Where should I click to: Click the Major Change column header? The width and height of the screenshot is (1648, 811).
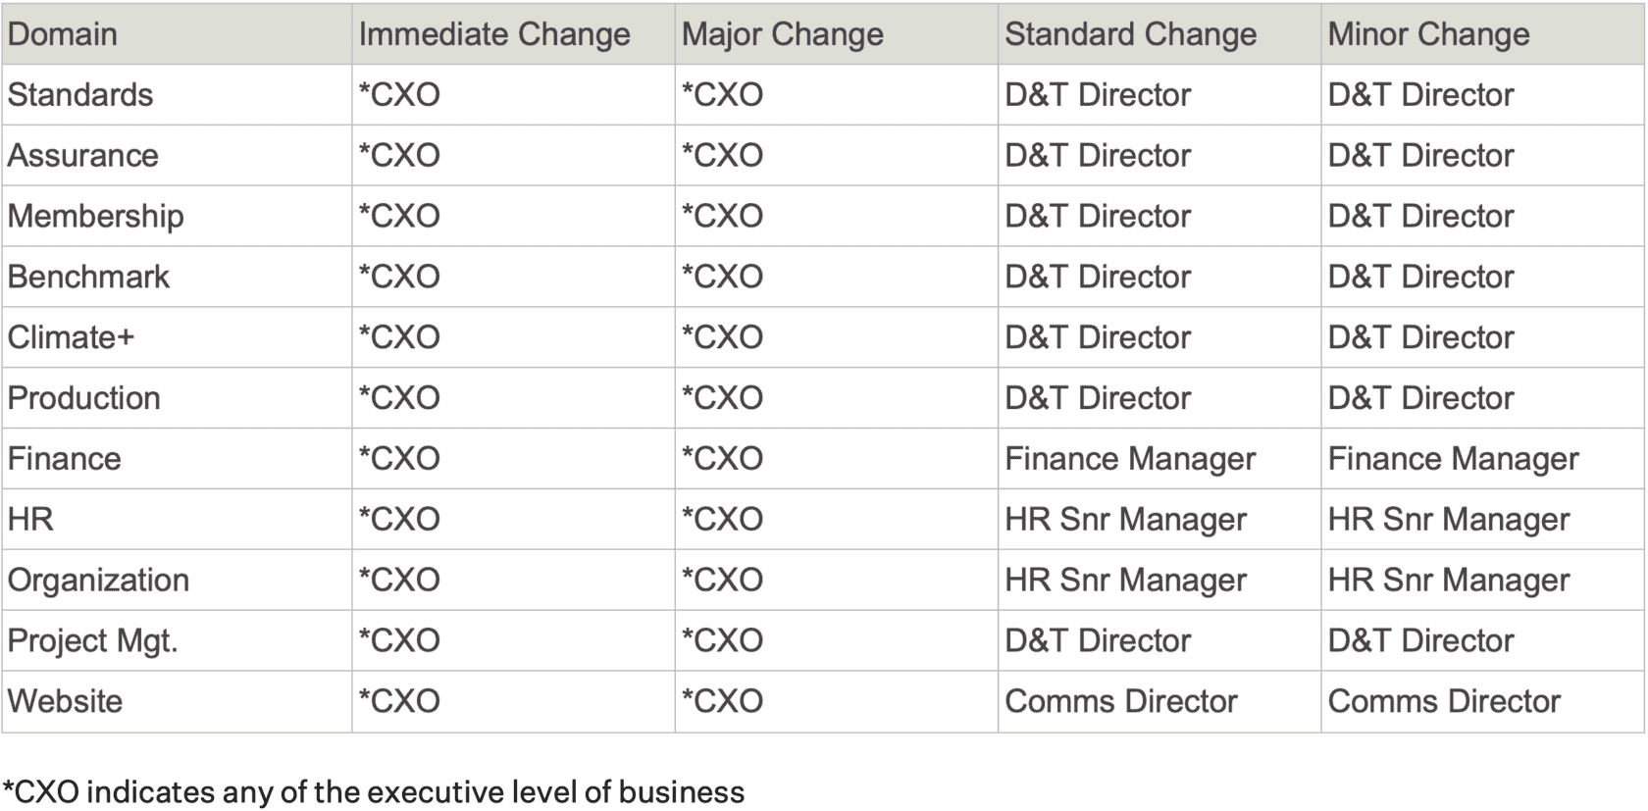coord(783,34)
